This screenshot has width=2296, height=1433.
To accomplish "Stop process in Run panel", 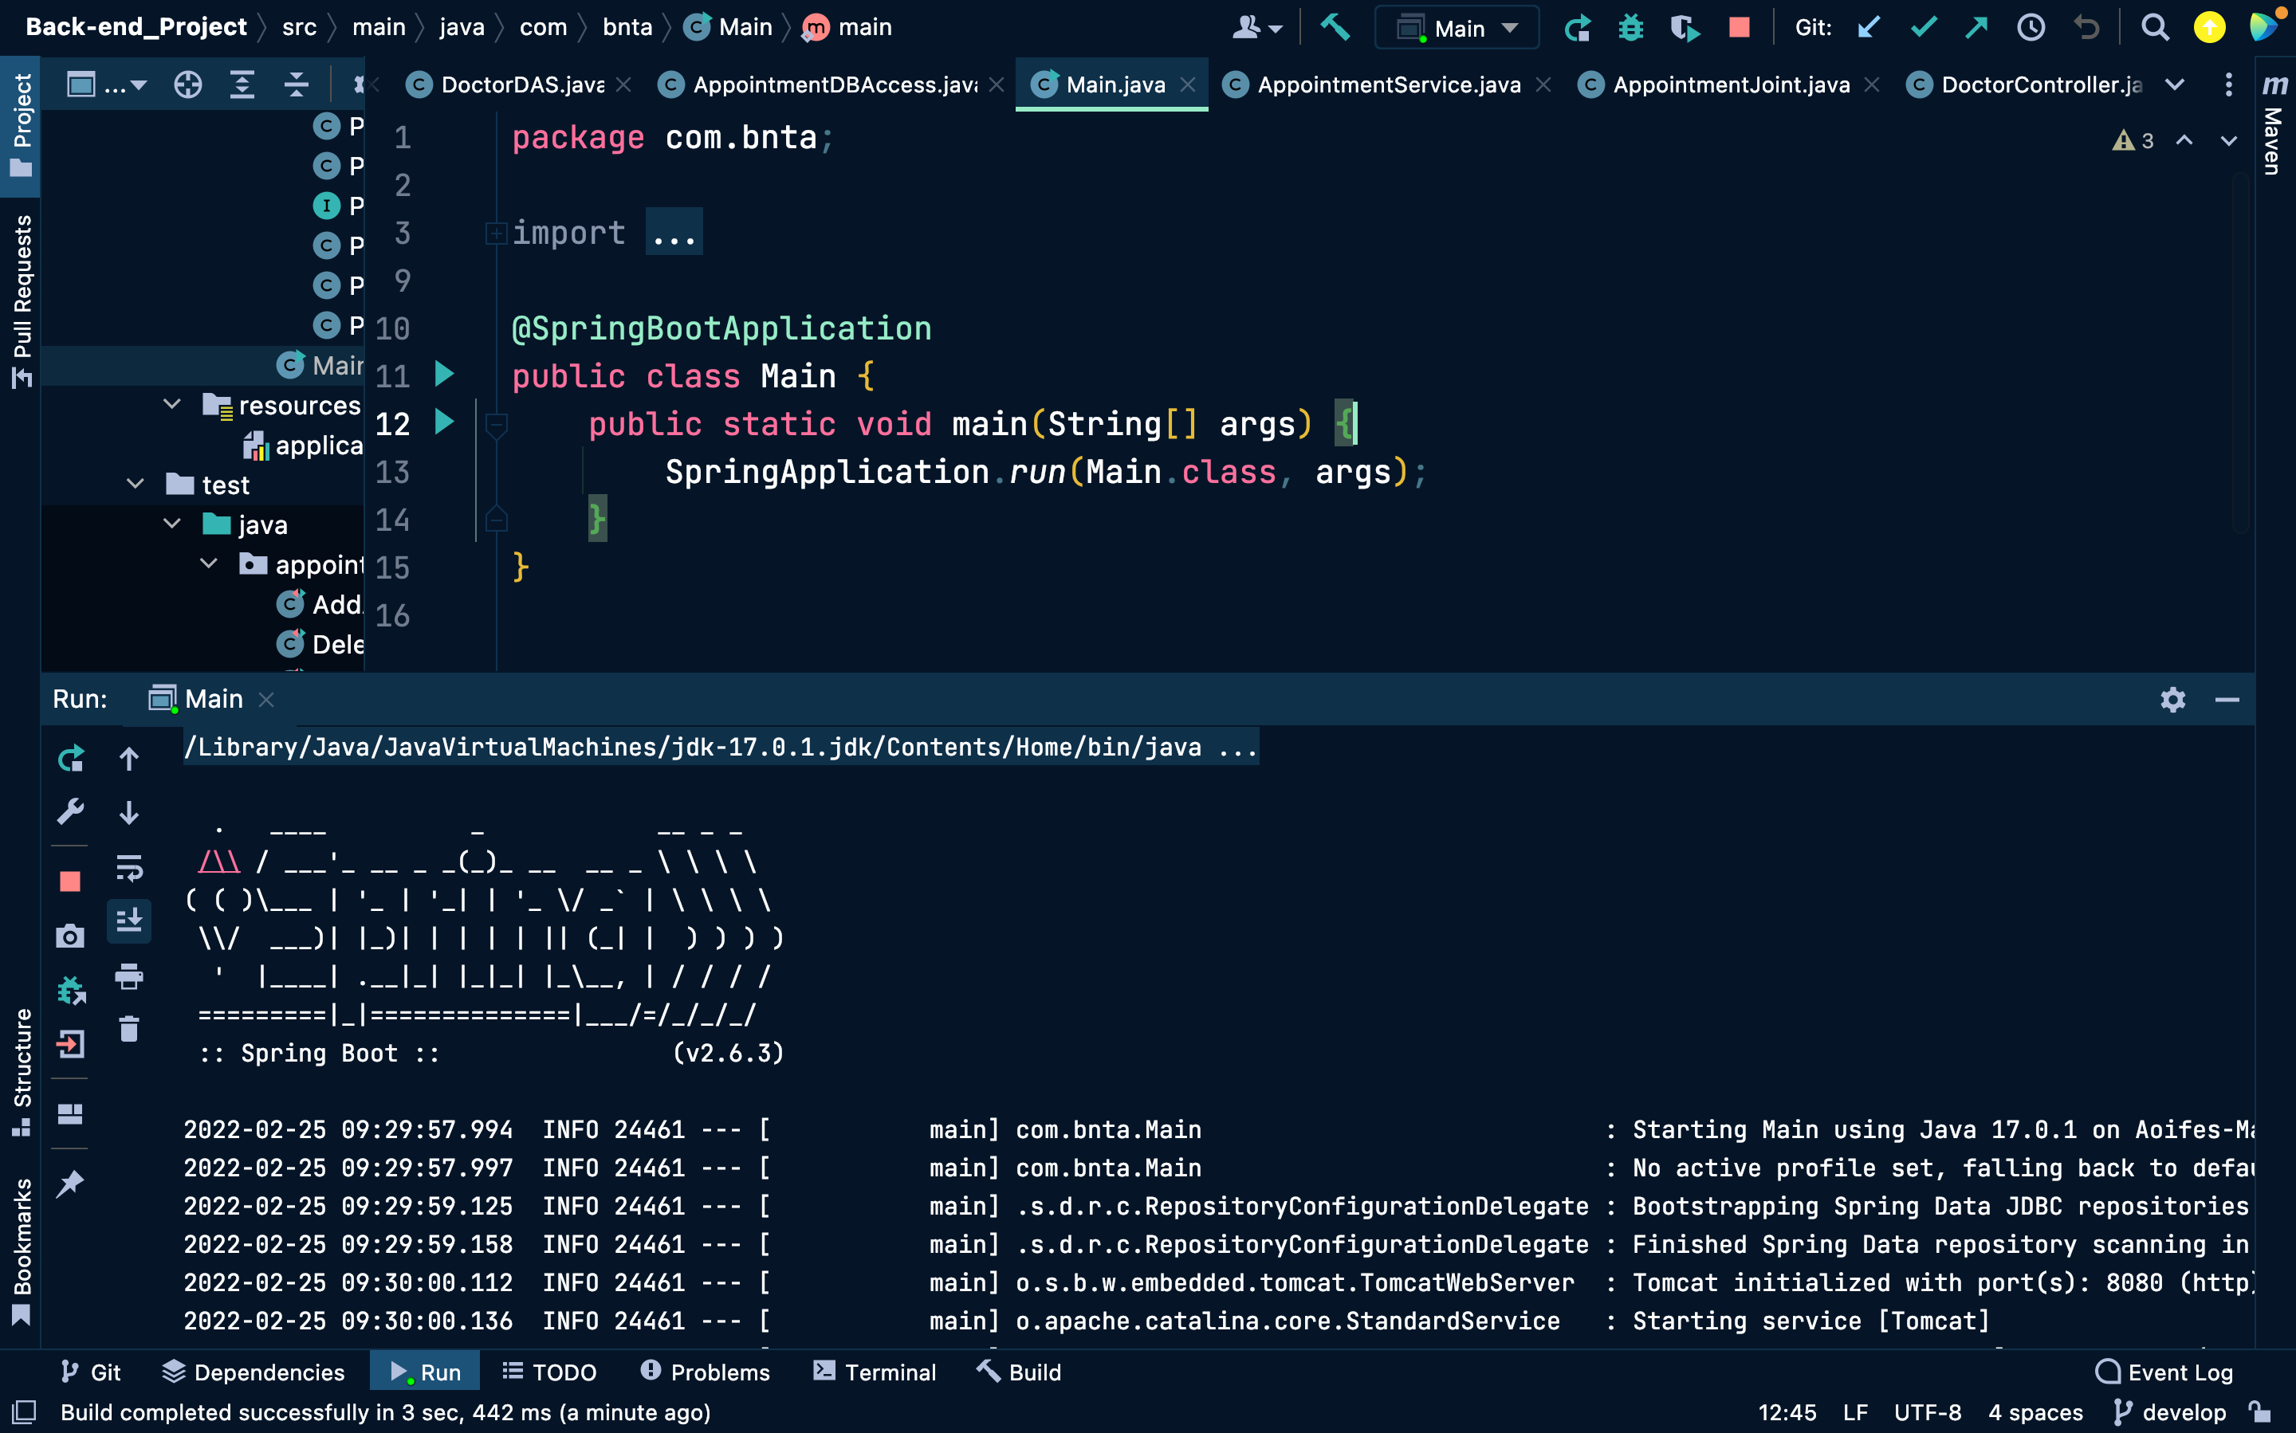I will [x=70, y=881].
